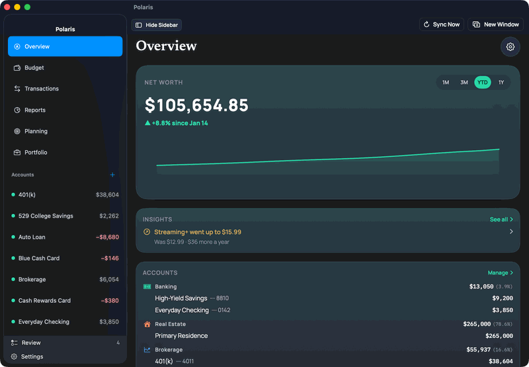Select Everyday Checking in sidebar list
Viewport: 529px width, 367px height.
tap(65, 322)
